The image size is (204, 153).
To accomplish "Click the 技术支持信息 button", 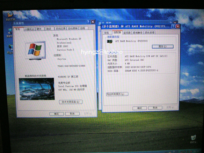I will pyautogui.click(x=71, y=102).
